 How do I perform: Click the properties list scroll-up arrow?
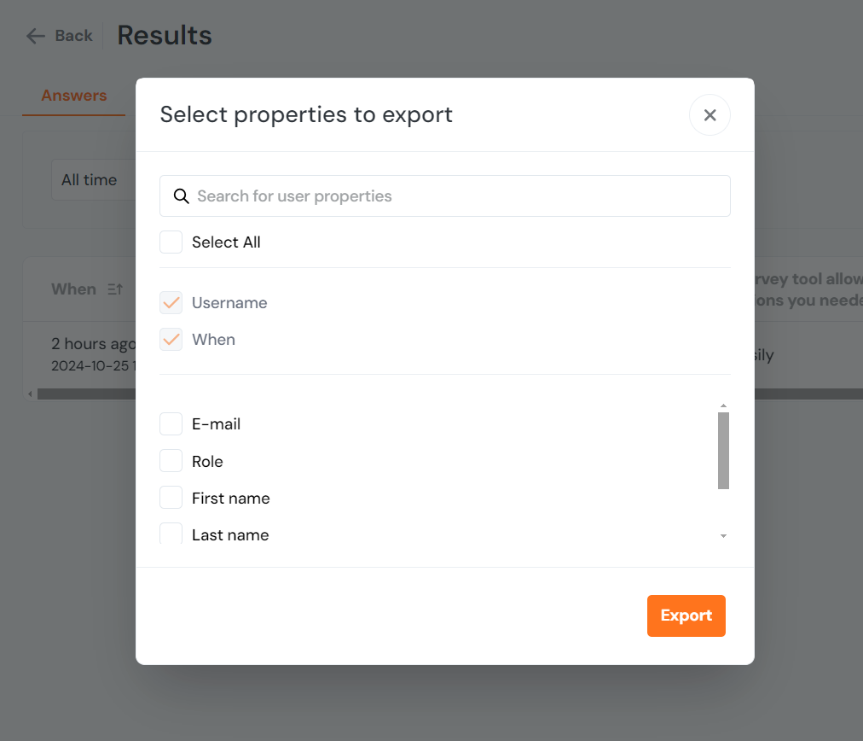click(x=723, y=406)
